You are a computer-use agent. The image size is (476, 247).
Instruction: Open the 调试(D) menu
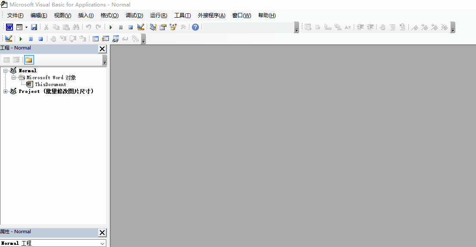[134, 15]
